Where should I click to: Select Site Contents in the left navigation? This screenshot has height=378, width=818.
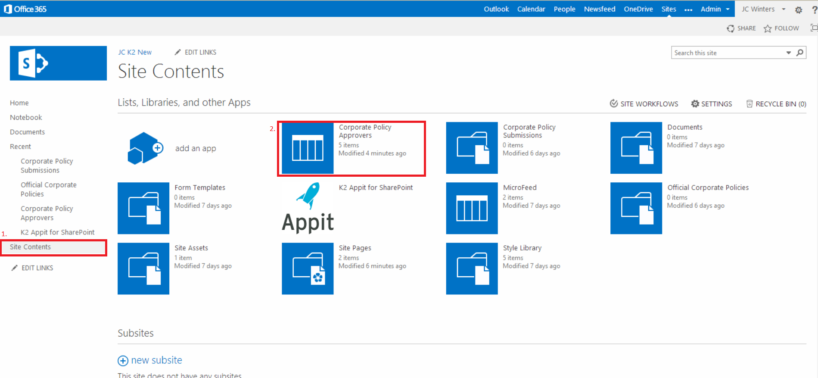(54, 247)
